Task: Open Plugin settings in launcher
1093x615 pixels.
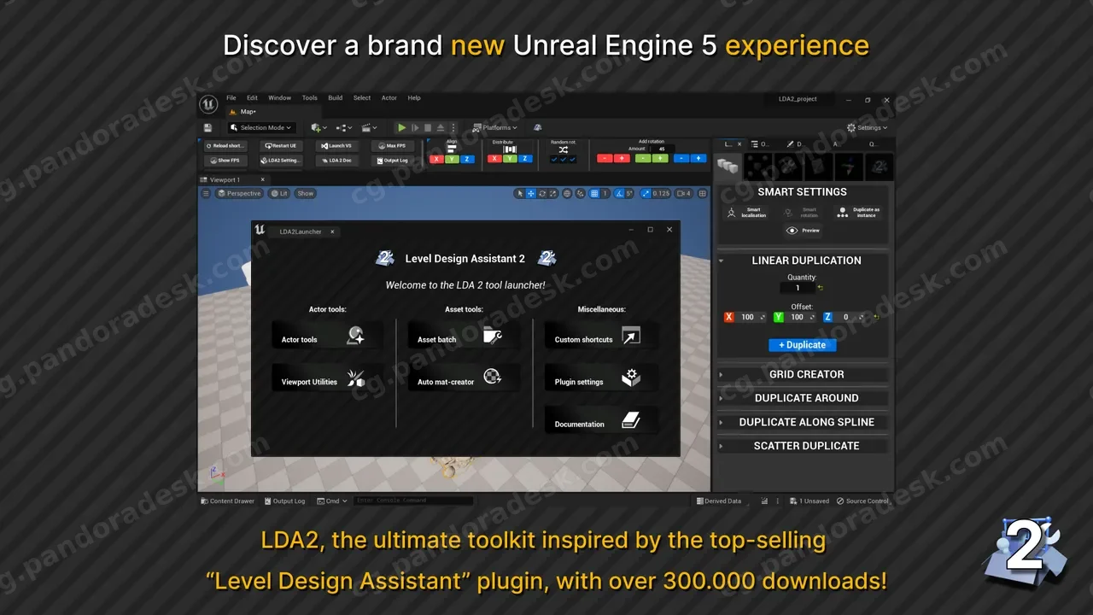Action: tap(601, 378)
